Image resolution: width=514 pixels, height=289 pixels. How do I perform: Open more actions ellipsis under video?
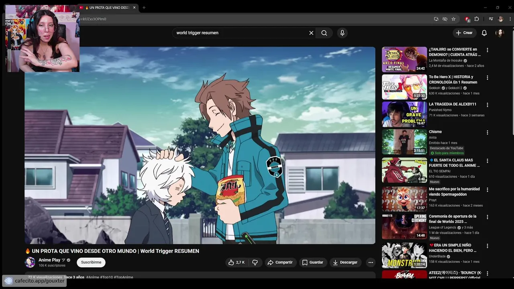point(371,263)
